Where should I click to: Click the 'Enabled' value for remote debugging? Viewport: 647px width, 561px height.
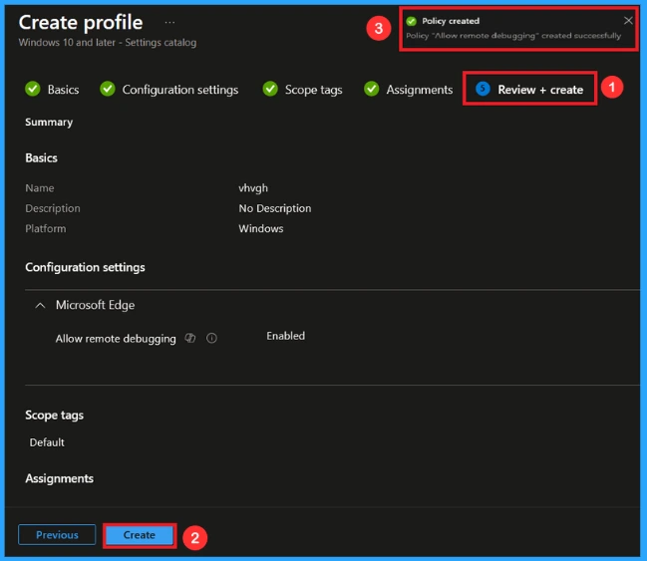click(285, 336)
